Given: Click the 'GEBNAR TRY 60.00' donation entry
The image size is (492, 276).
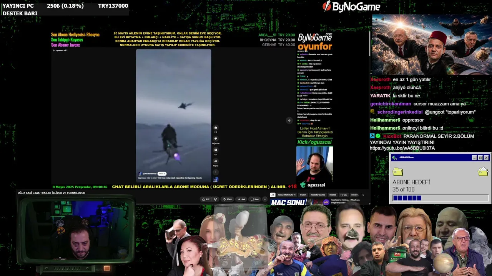Looking at the screenshot, I should pos(278,45).
